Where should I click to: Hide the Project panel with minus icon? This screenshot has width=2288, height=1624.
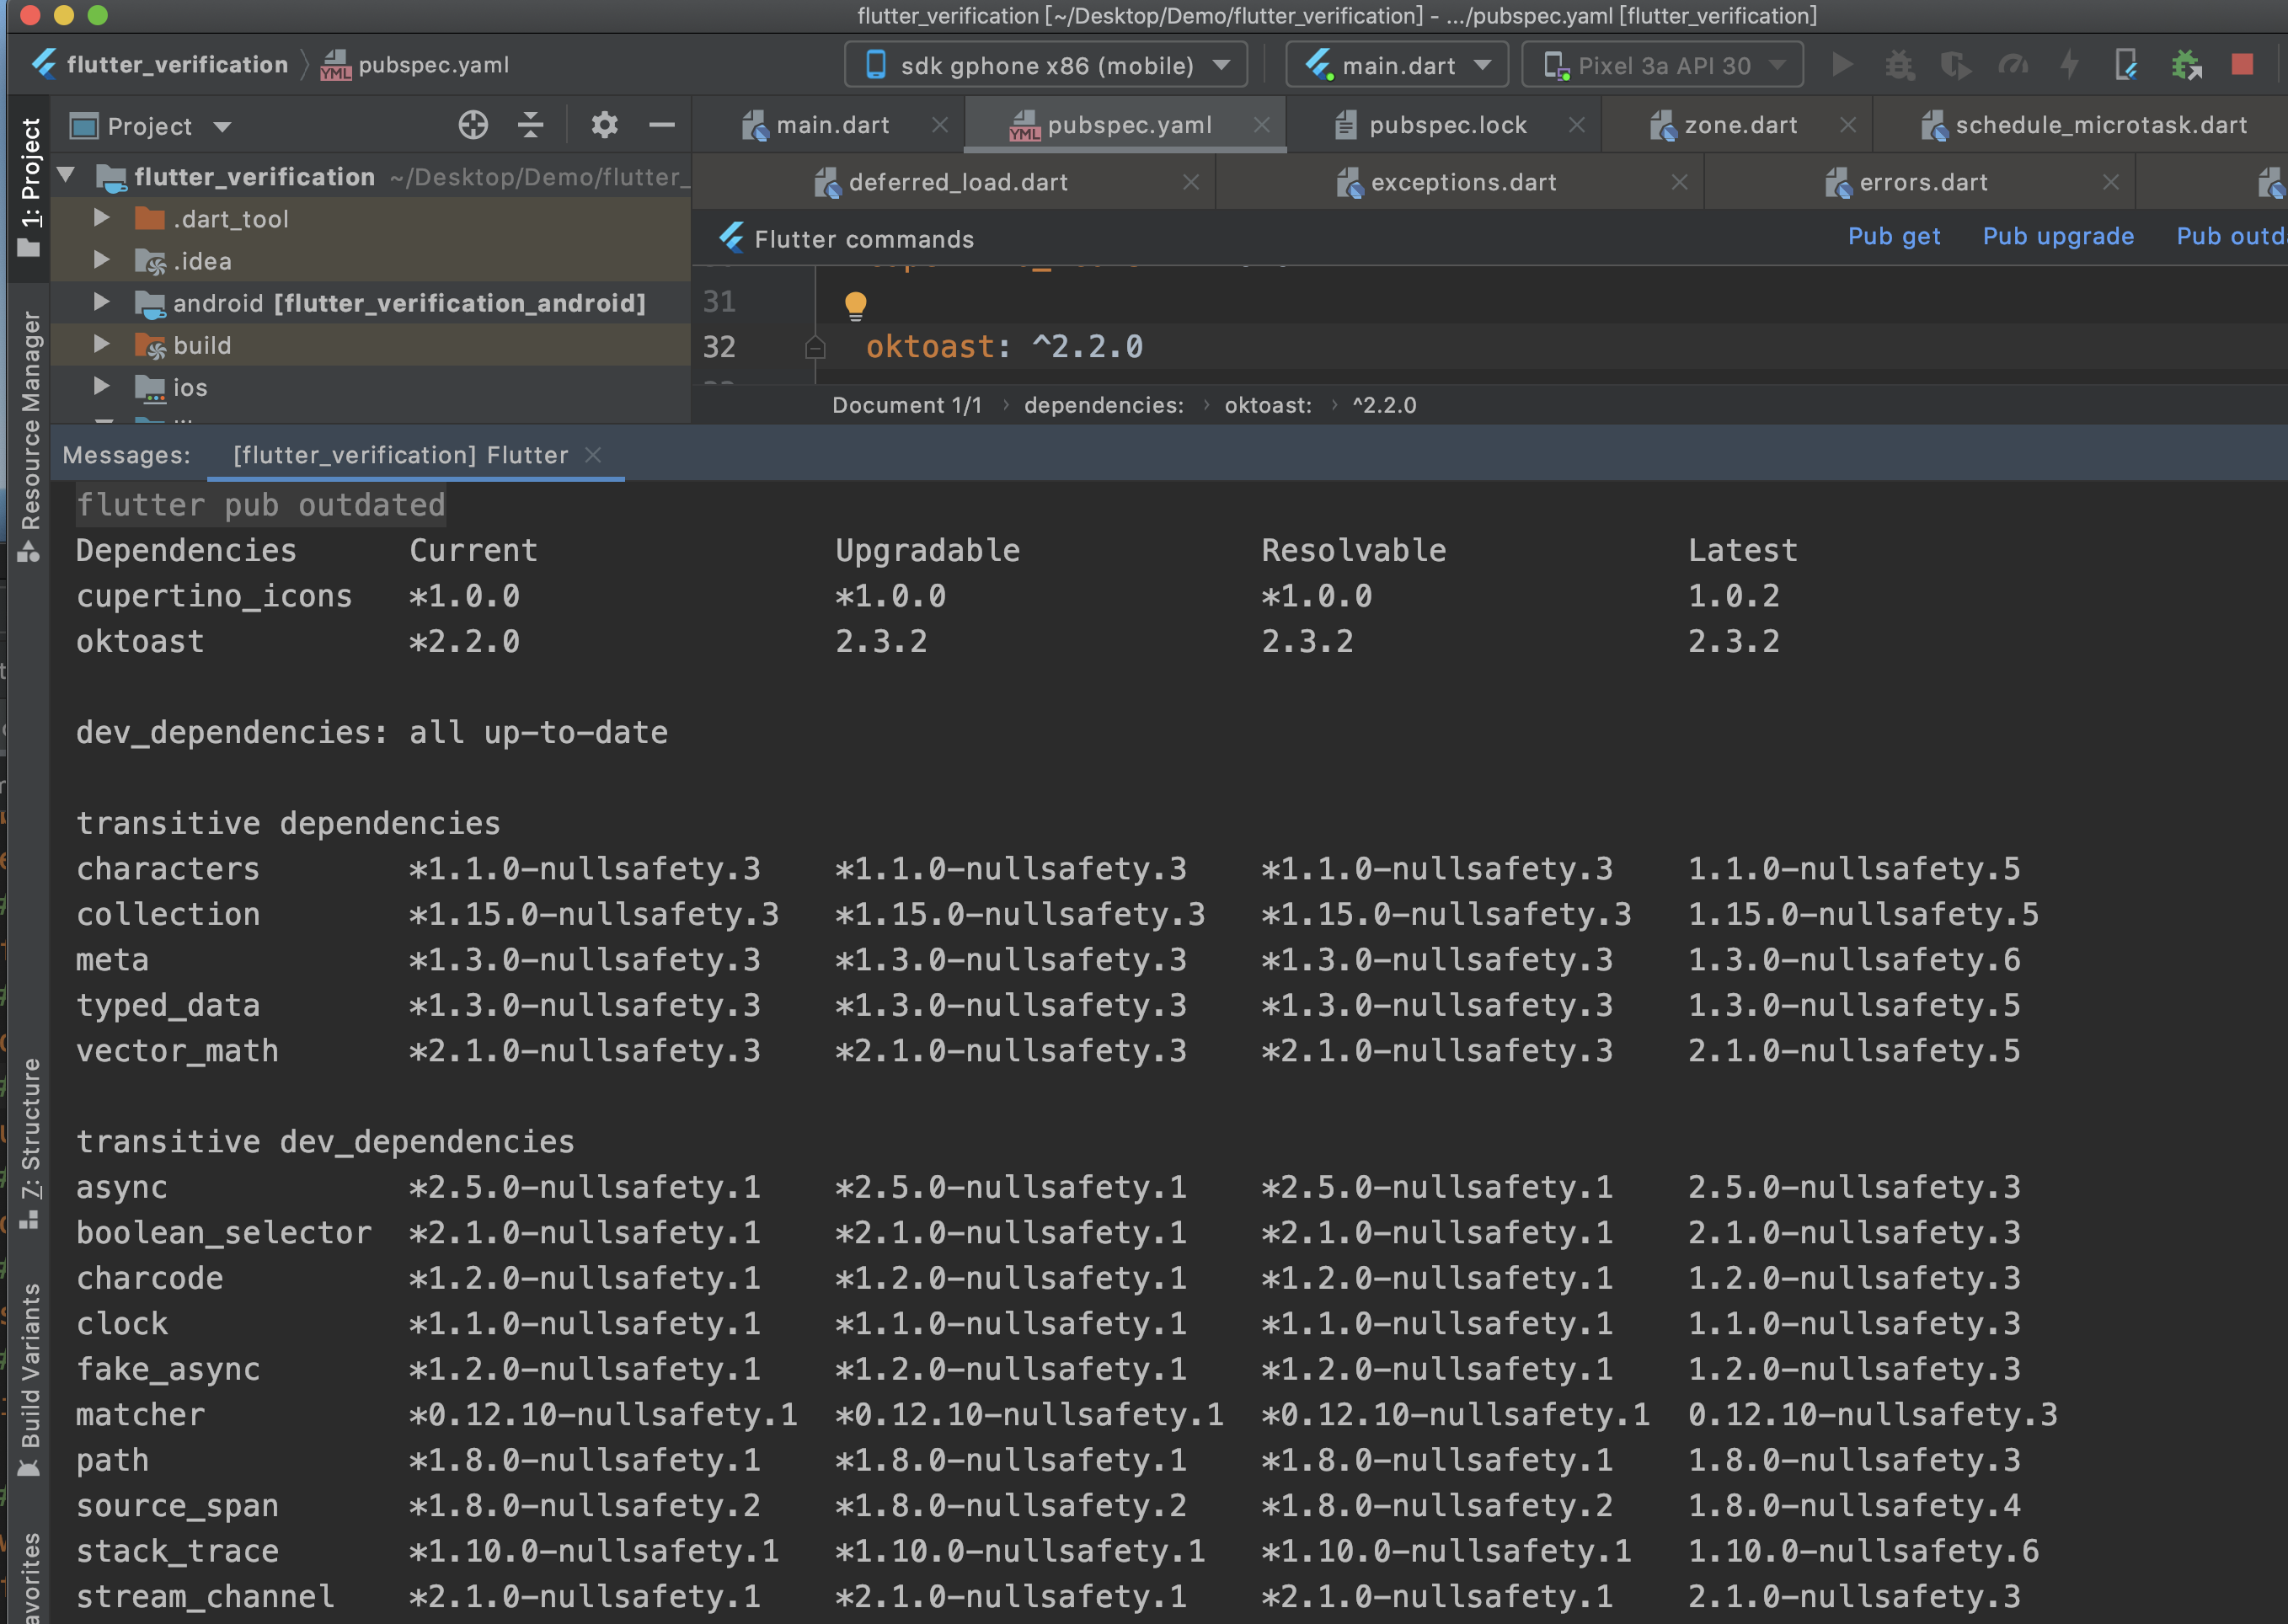662,125
